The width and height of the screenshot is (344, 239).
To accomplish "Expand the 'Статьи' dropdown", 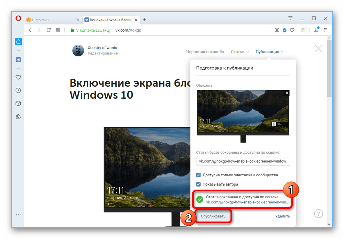I will (x=240, y=52).
